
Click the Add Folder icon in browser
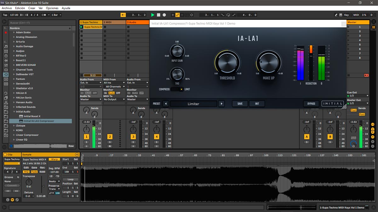[x=6, y=135]
